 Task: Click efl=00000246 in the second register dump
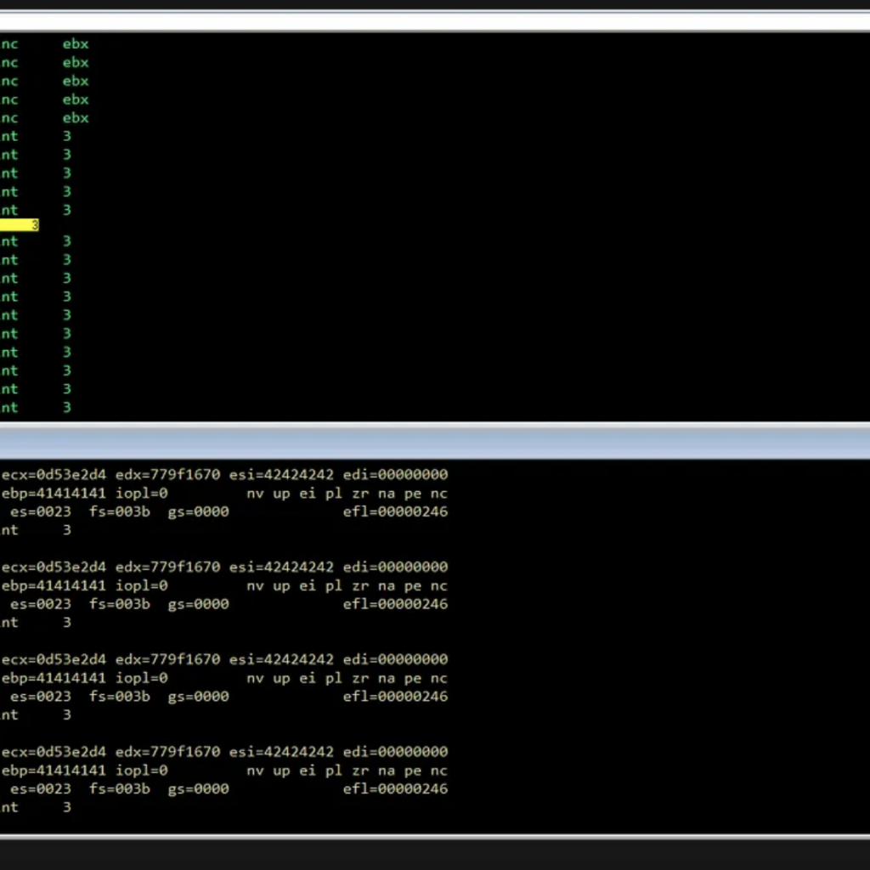[x=395, y=604]
